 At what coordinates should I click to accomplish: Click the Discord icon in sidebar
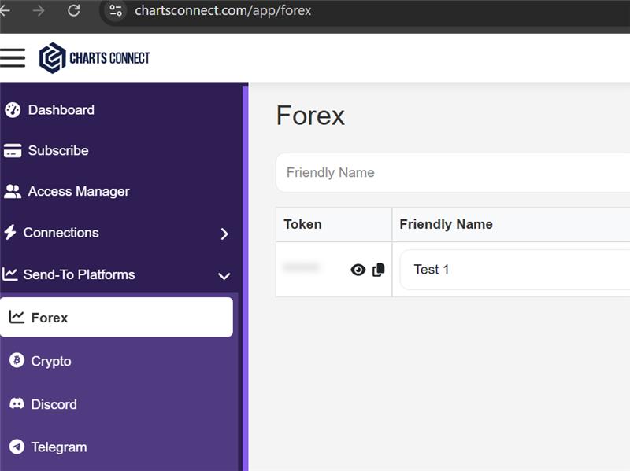[17, 404]
